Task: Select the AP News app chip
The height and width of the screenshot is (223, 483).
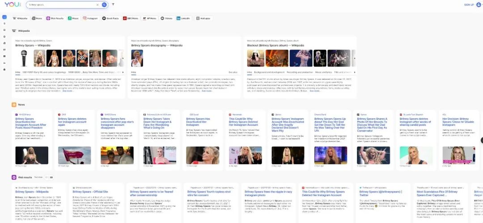Action: (x=150, y=18)
